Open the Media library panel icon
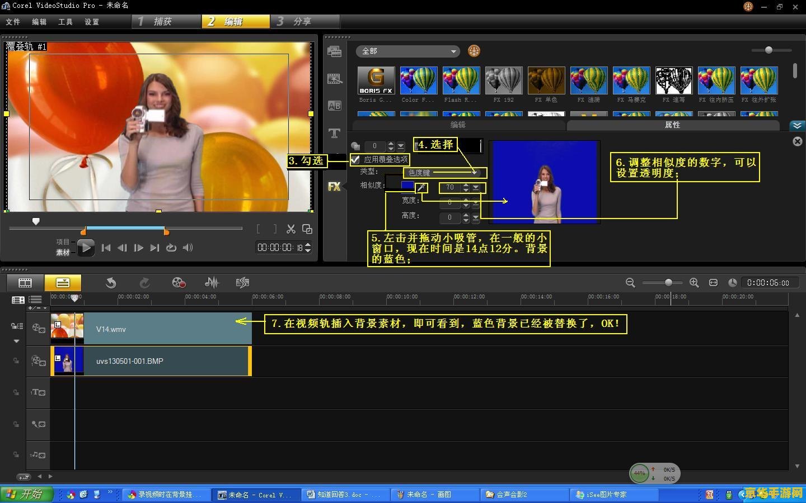 coord(335,51)
